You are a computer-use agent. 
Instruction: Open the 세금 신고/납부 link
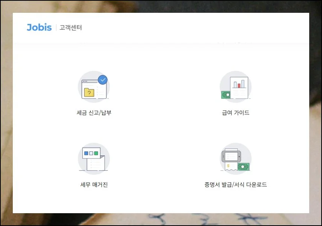pos(93,111)
